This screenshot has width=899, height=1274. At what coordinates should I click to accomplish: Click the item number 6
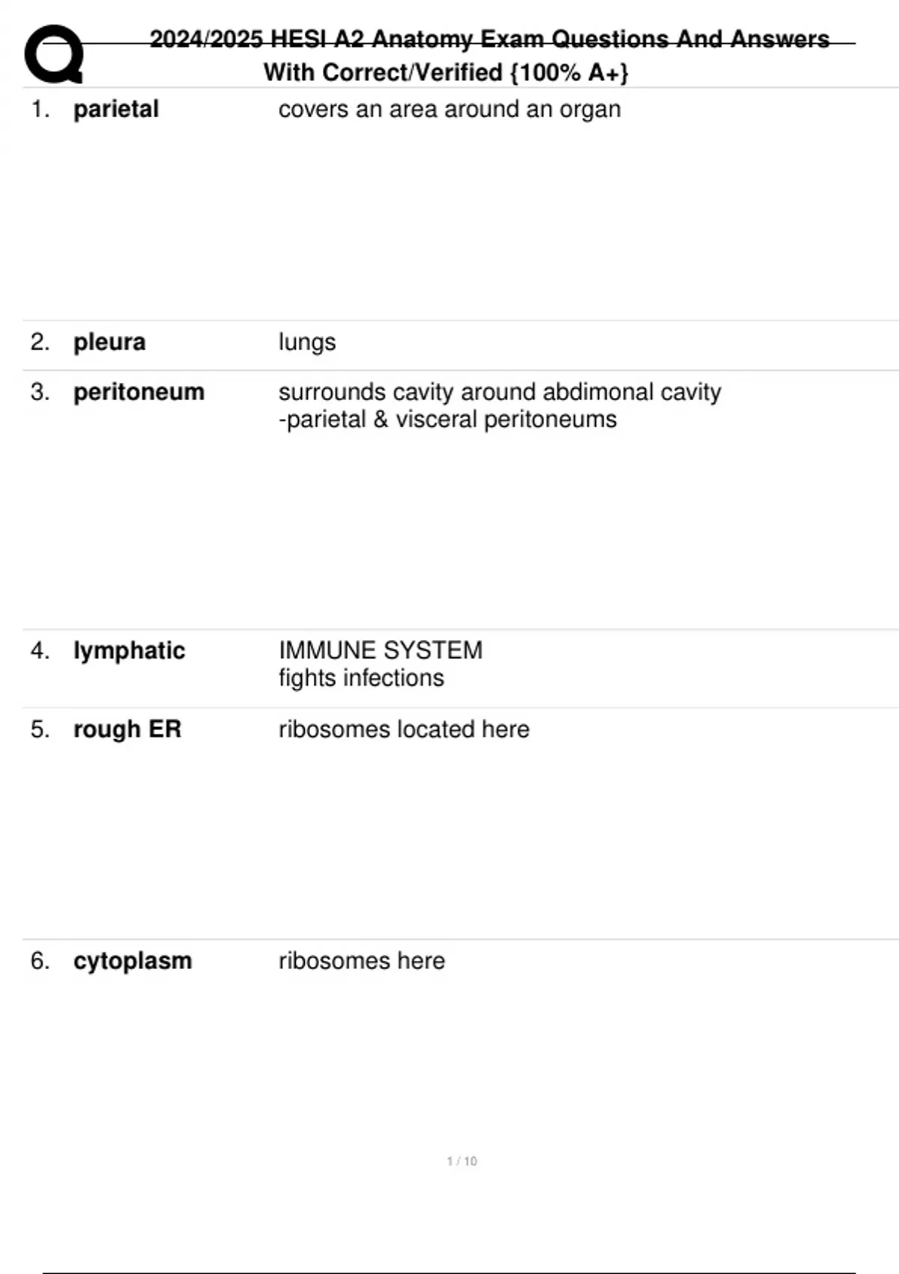[x=40, y=961]
